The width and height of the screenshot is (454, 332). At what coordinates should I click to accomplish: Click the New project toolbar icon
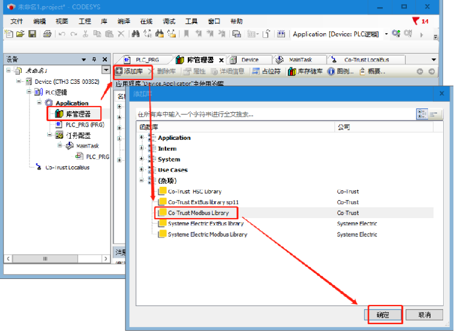9,34
